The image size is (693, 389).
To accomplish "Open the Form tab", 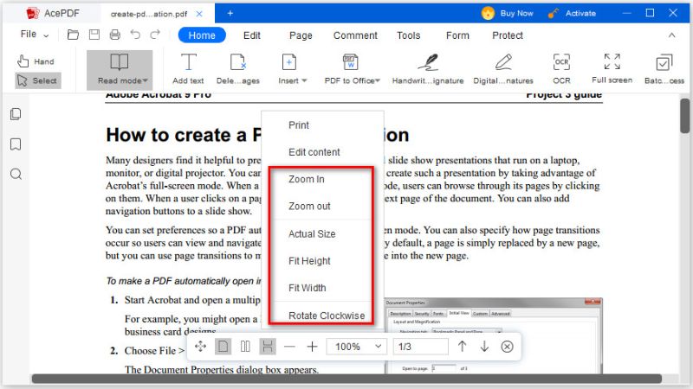I will [457, 35].
